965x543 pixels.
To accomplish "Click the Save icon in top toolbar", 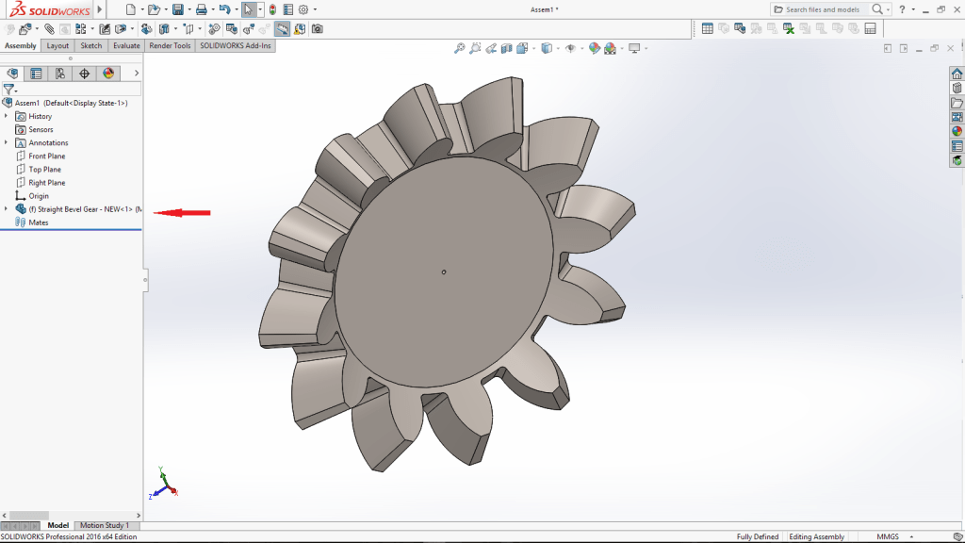I will pyautogui.click(x=176, y=9).
